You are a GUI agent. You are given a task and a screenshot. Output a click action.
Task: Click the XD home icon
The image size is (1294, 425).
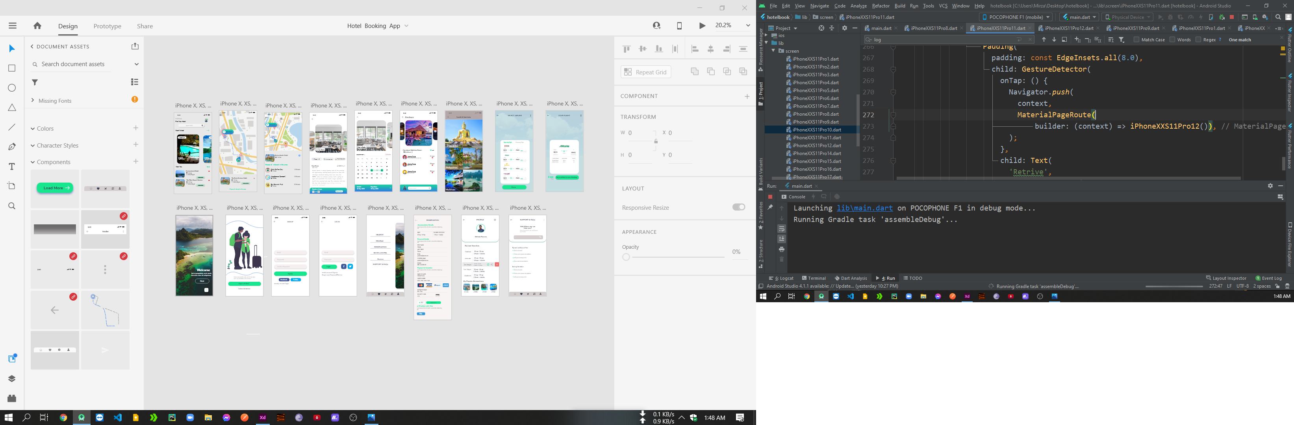37,26
